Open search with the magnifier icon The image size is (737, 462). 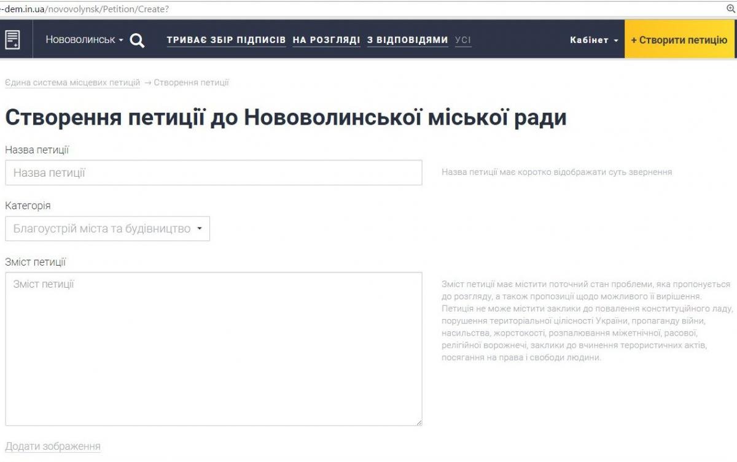coord(138,40)
